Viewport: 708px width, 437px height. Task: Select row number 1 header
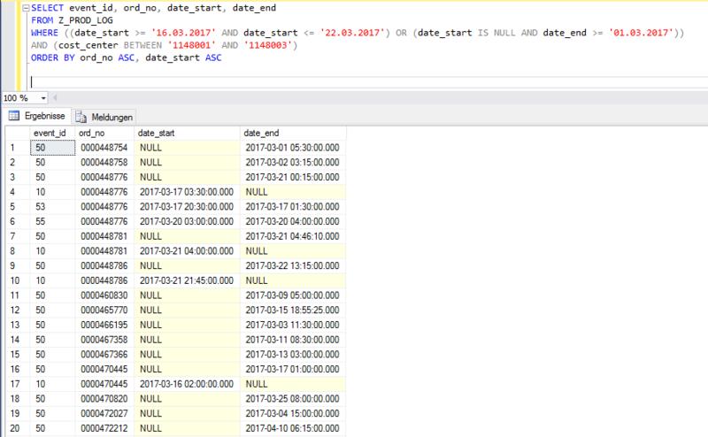point(14,146)
